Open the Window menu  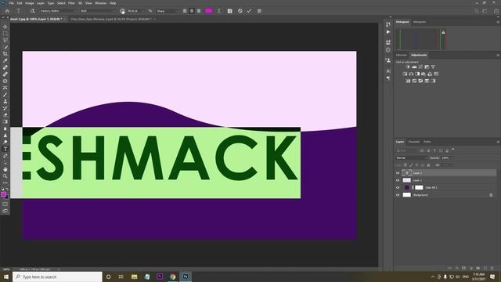(100, 3)
